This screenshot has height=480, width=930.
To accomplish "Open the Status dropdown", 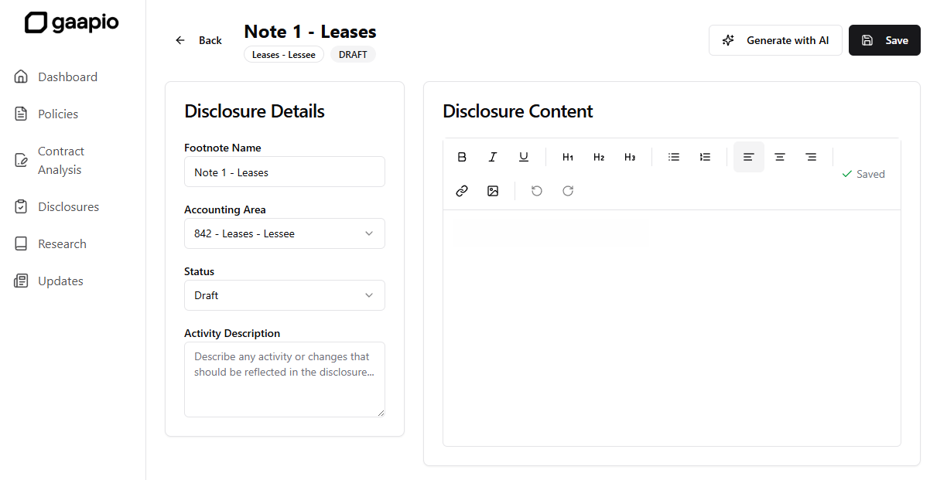I will (284, 295).
